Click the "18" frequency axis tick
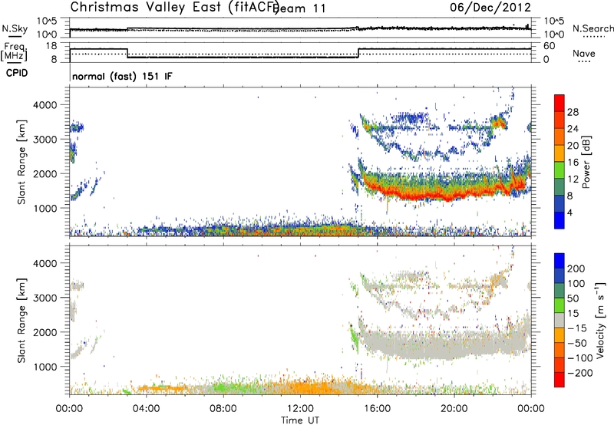Screen dimensions: 614x425 pos(51,45)
